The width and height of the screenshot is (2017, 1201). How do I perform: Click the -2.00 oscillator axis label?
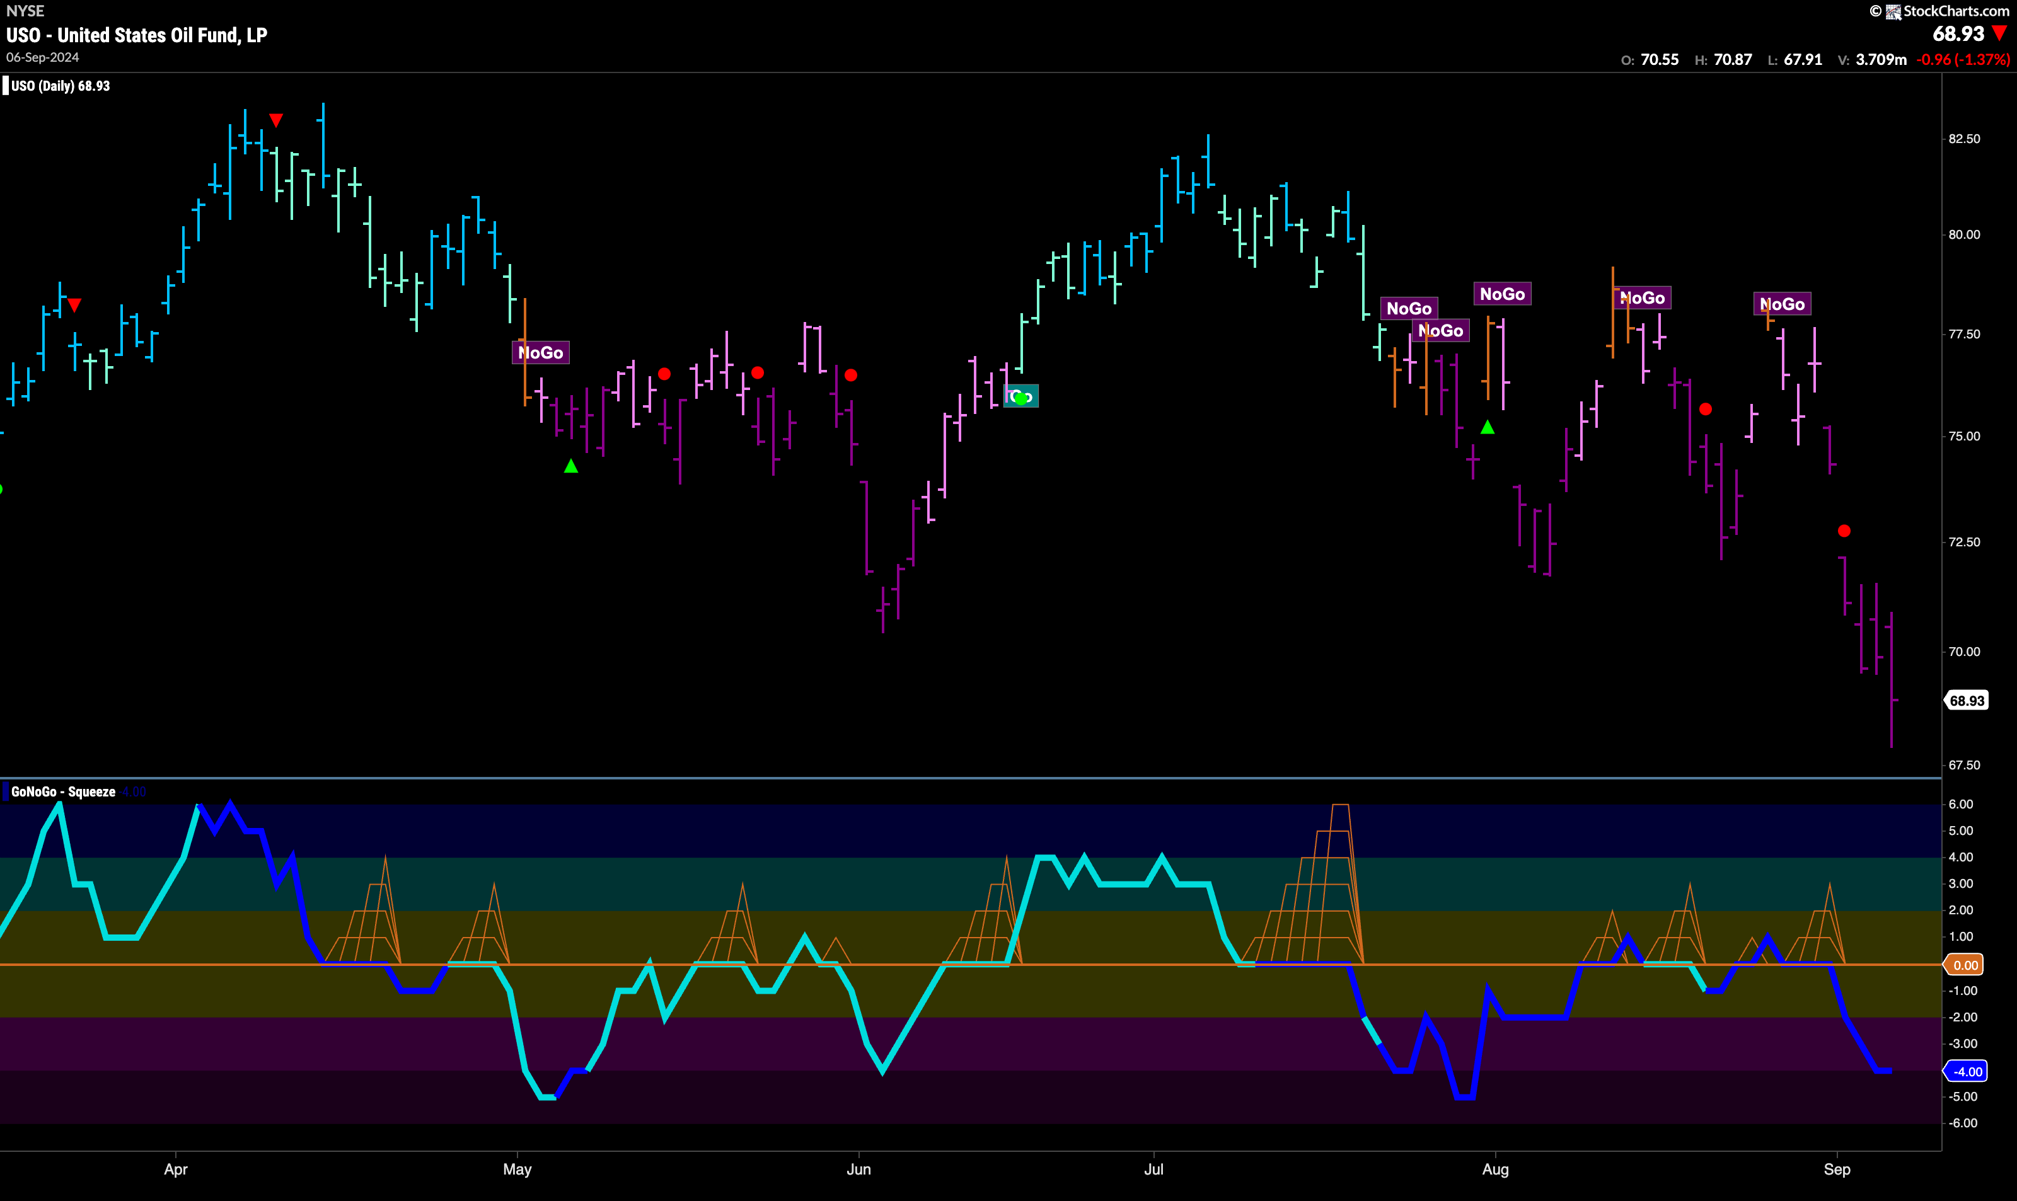coord(1962,1016)
